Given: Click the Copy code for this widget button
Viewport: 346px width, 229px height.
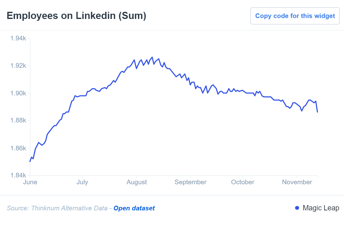Looking at the screenshot, I should click(x=295, y=16).
